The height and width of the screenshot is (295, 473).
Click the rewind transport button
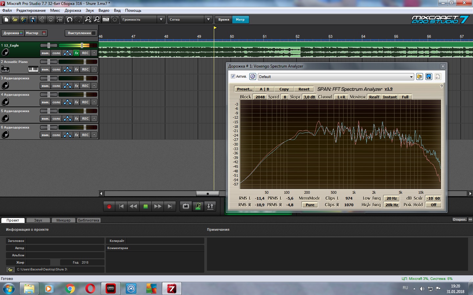tap(133, 206)
